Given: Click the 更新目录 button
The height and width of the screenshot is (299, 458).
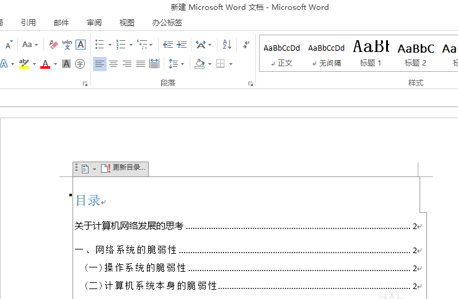Looking at the screenshot, I should 123,168.
